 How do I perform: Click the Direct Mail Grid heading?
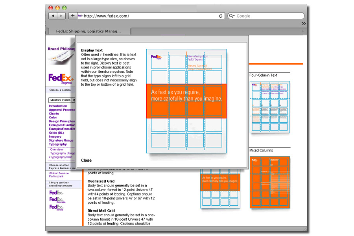tap(101, 211)
